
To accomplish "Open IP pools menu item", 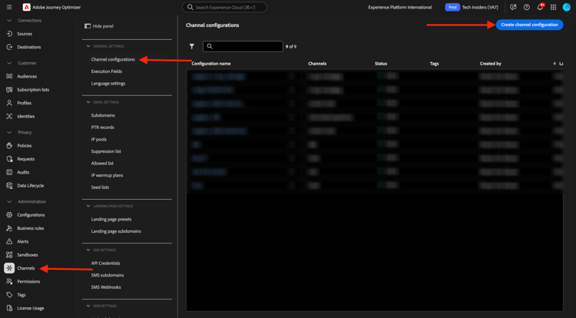I will click(99, 140).
